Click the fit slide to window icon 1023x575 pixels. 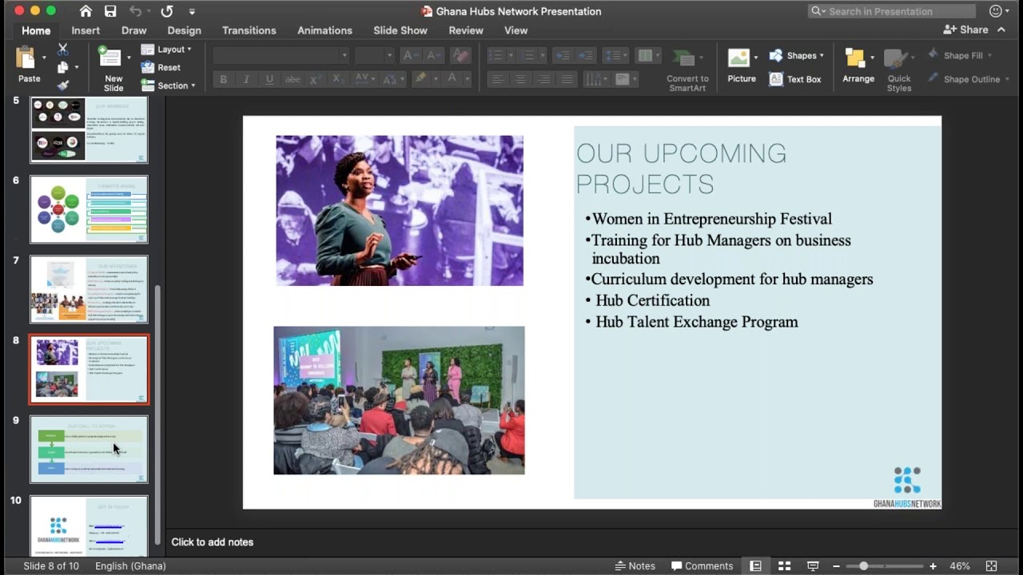pos(991,565)
